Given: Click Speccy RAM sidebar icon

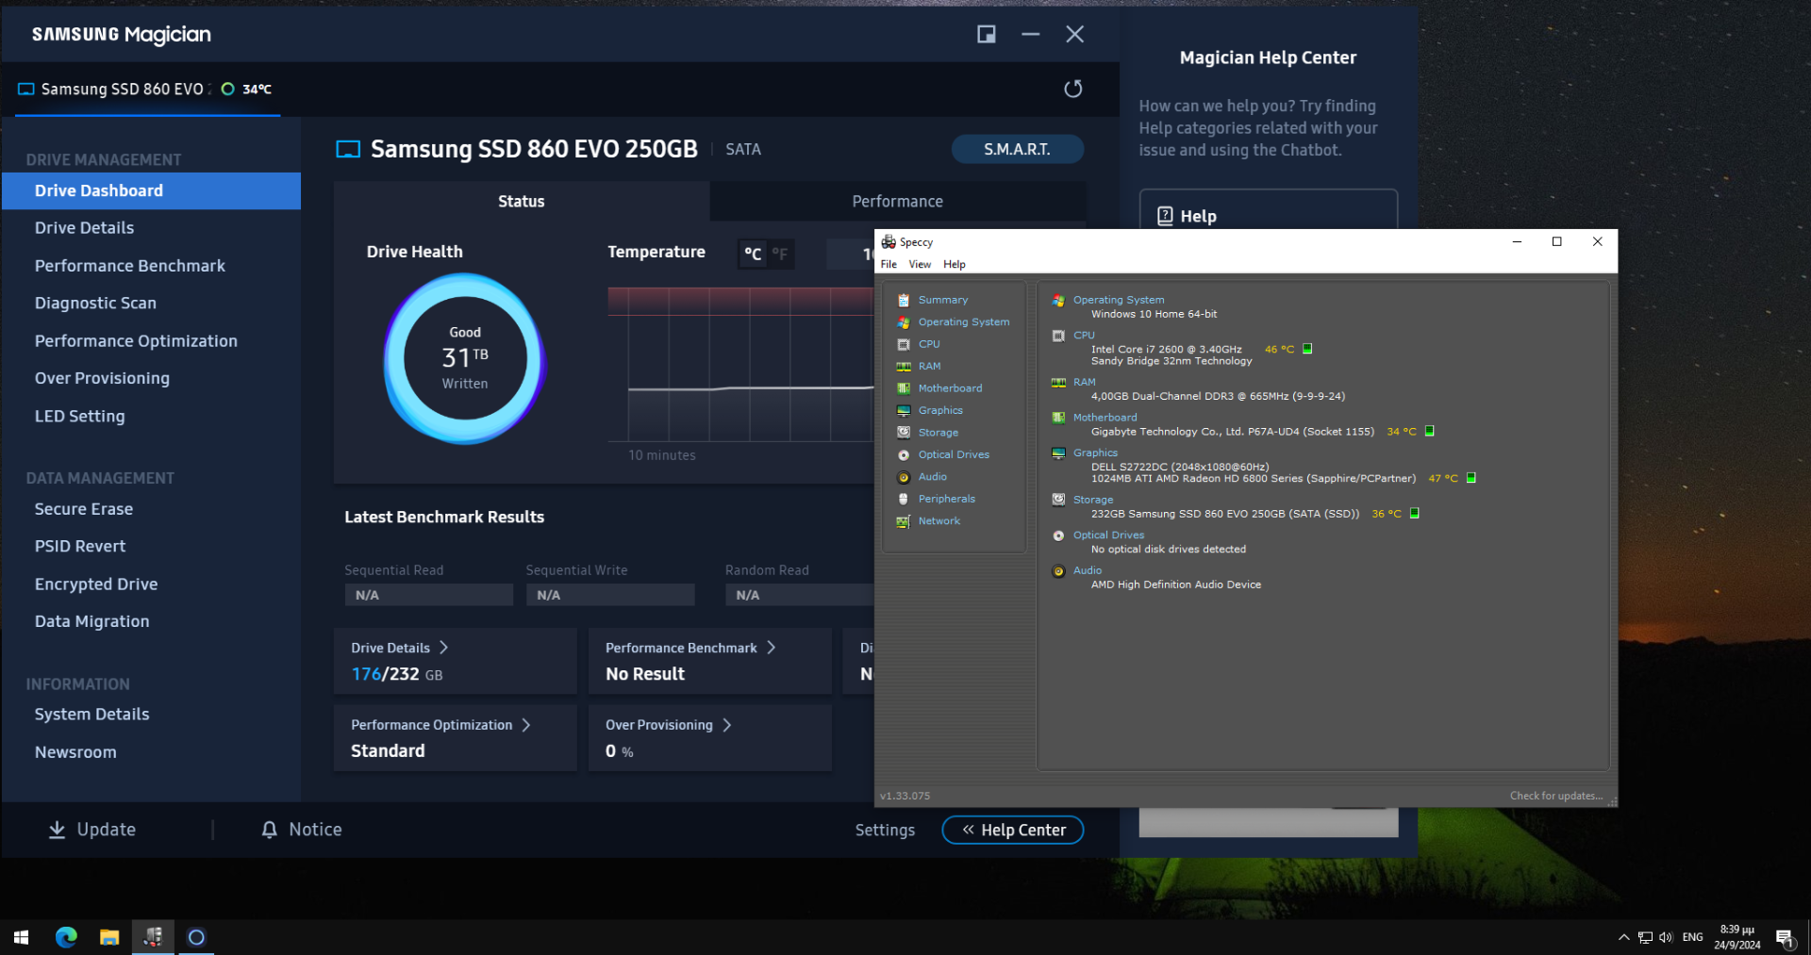Looking at the screenshot, I should click(x=904, y=366).
